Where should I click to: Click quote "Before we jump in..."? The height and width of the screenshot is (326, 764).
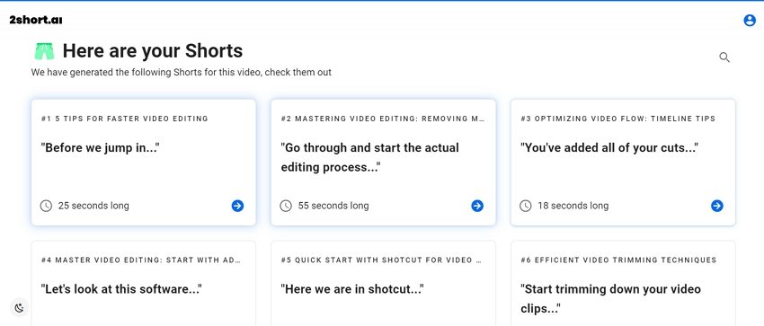coord(101,147)
